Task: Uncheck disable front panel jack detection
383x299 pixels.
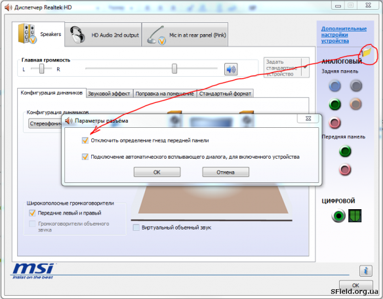Action: pyautogui.click(x=85, y=140)
